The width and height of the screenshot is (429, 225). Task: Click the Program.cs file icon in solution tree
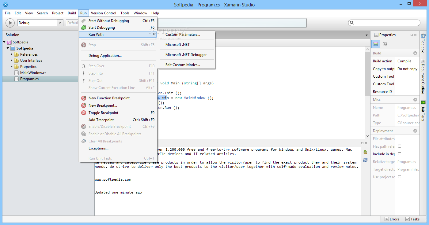(x=17, y=79)
